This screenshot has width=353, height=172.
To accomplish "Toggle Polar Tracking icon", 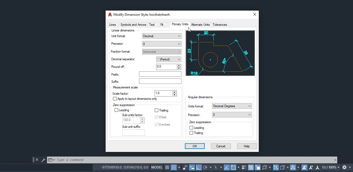I will click(x=205, y=167).
